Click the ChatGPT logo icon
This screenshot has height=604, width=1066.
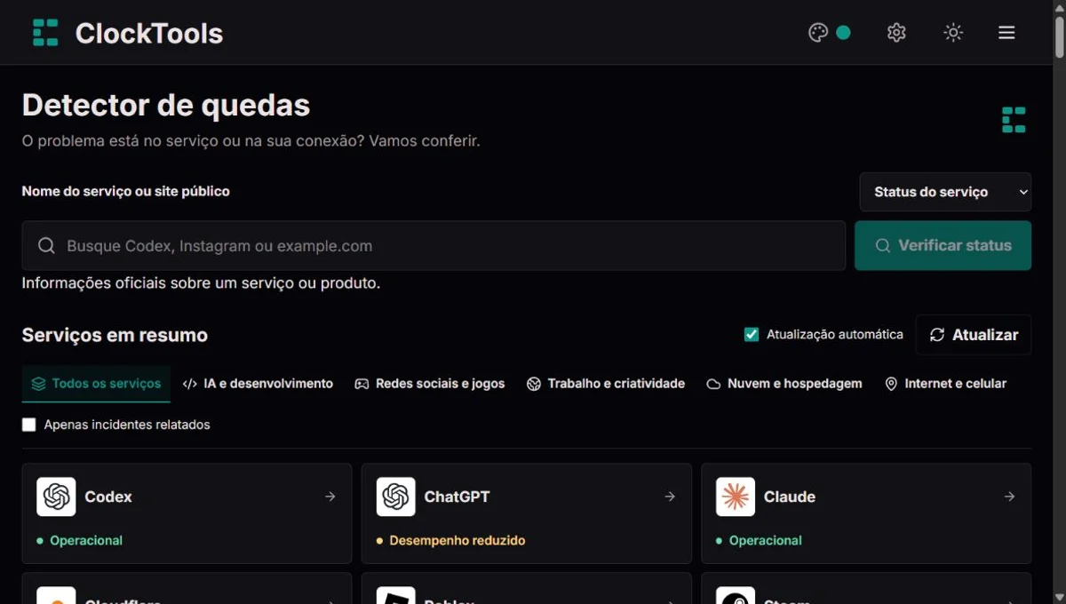tap(395, 497)
